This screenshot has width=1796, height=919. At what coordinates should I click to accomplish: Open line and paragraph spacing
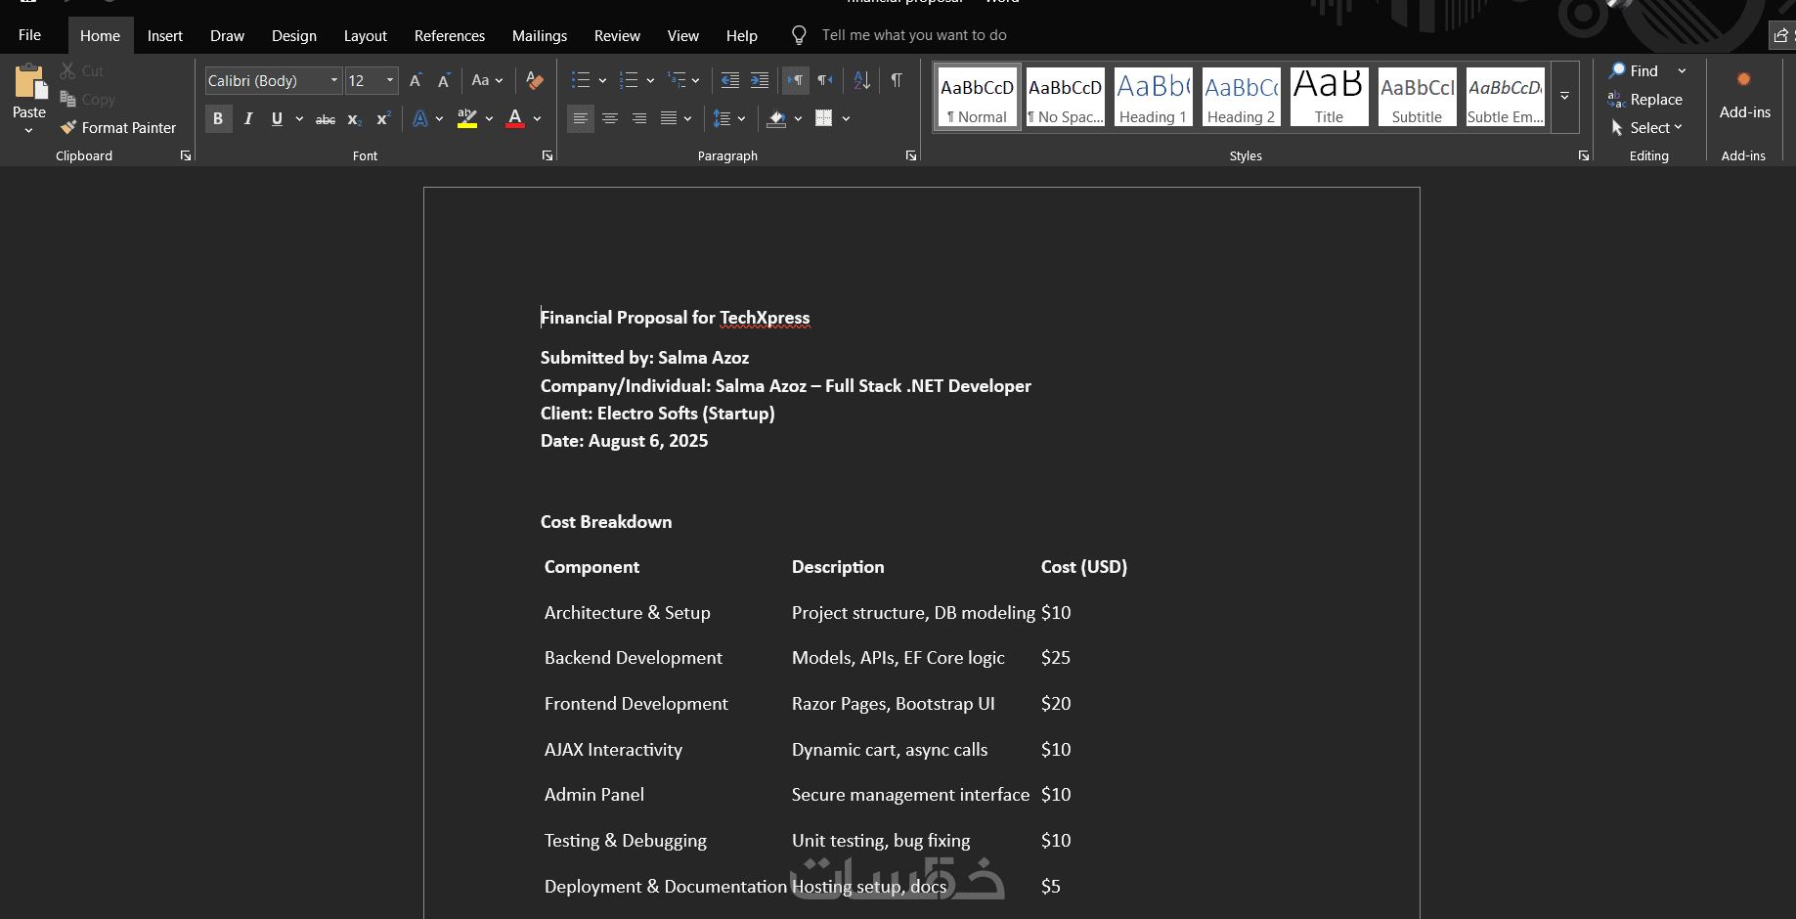click(x=722, y=119)
